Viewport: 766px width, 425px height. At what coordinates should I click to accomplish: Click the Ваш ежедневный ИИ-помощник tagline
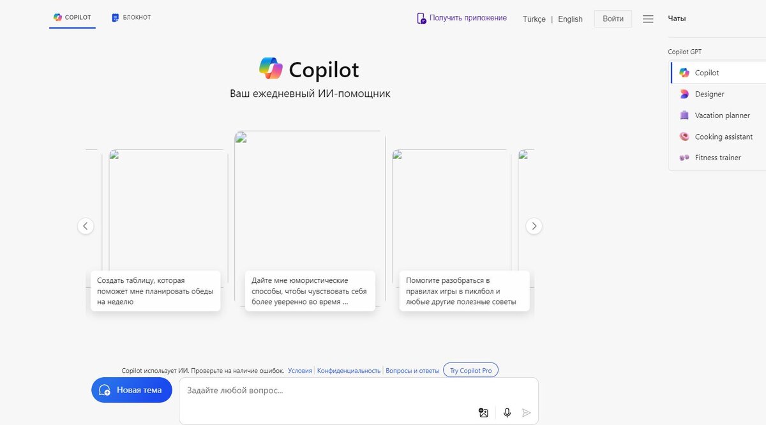310,93
